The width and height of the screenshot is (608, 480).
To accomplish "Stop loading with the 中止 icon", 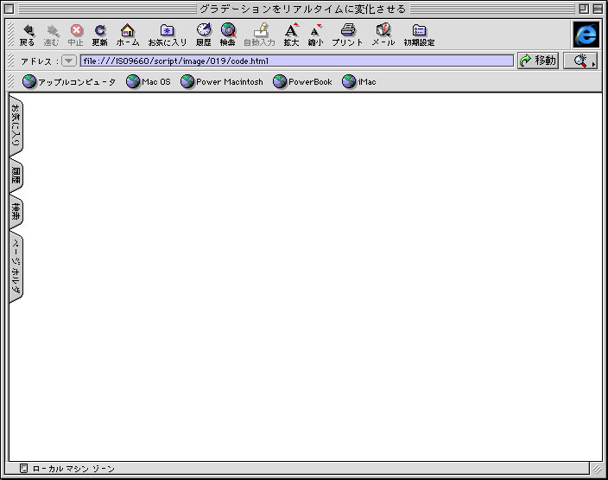I will tap(76, 35).
